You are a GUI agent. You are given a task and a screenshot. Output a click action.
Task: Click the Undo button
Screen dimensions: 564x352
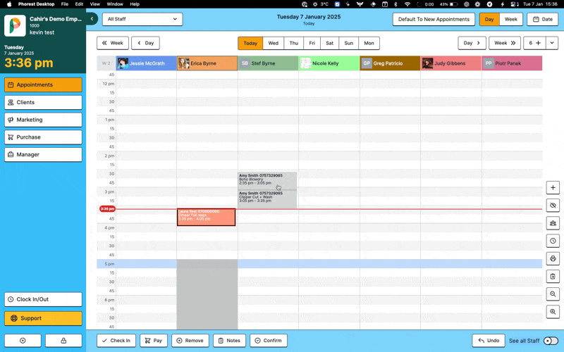[489, 341]
